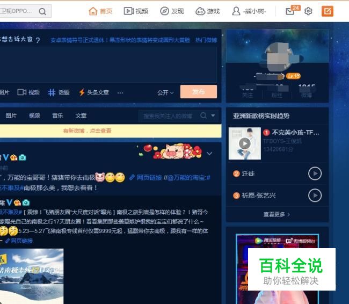Open the 不完美小孩-TF... song title

pos(295,133)
